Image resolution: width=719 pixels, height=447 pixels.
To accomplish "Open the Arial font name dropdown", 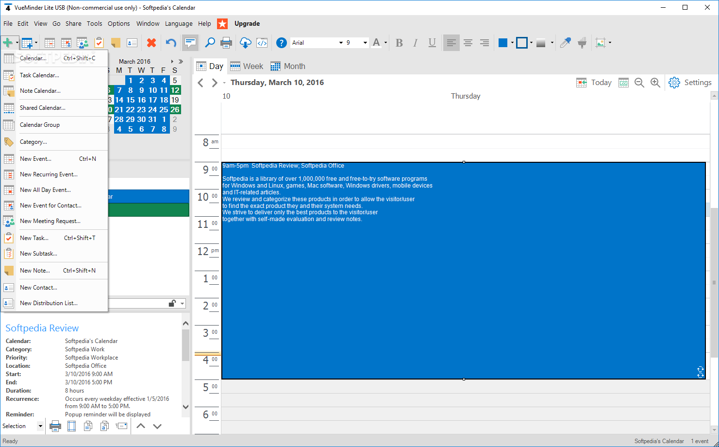I will click(x=341, y=43).
